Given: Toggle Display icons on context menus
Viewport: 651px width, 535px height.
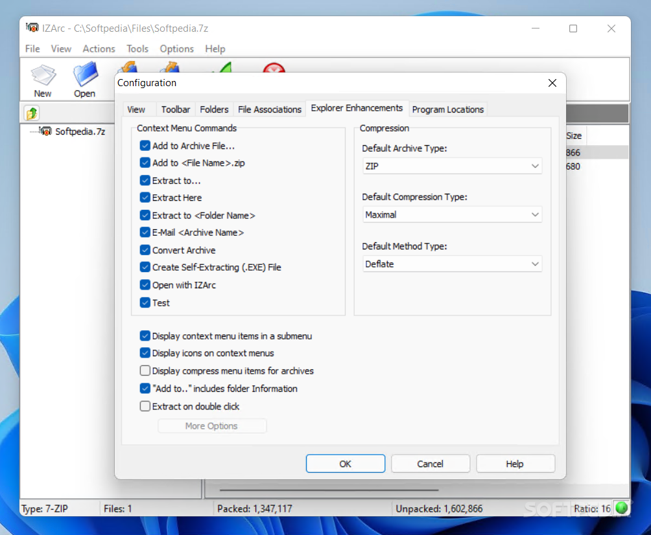Looking at the screenshot, I should pos(145,353).
